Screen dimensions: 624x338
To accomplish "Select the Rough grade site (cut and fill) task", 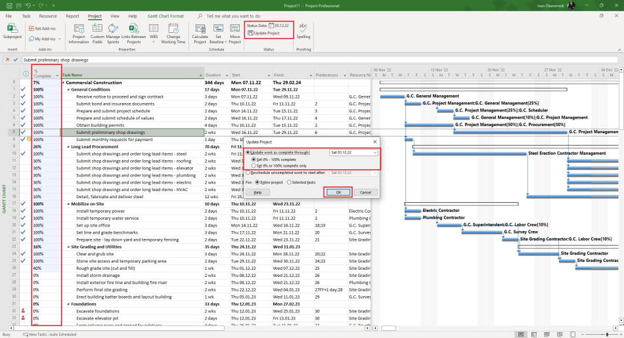I will pos(106,268).
